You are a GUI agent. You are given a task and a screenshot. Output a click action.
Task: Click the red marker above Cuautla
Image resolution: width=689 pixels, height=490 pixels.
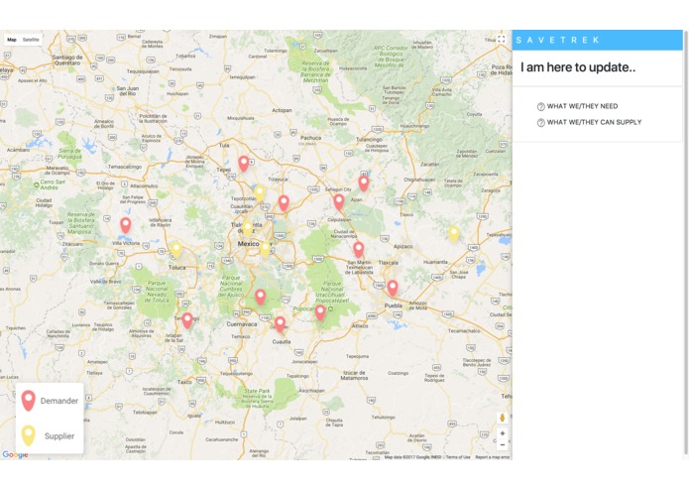click(280, 324)
